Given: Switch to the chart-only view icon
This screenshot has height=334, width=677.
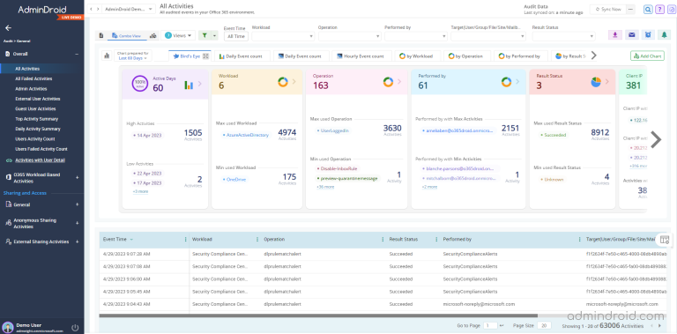Looking at the screenshot, I should [x=153, y=36].
